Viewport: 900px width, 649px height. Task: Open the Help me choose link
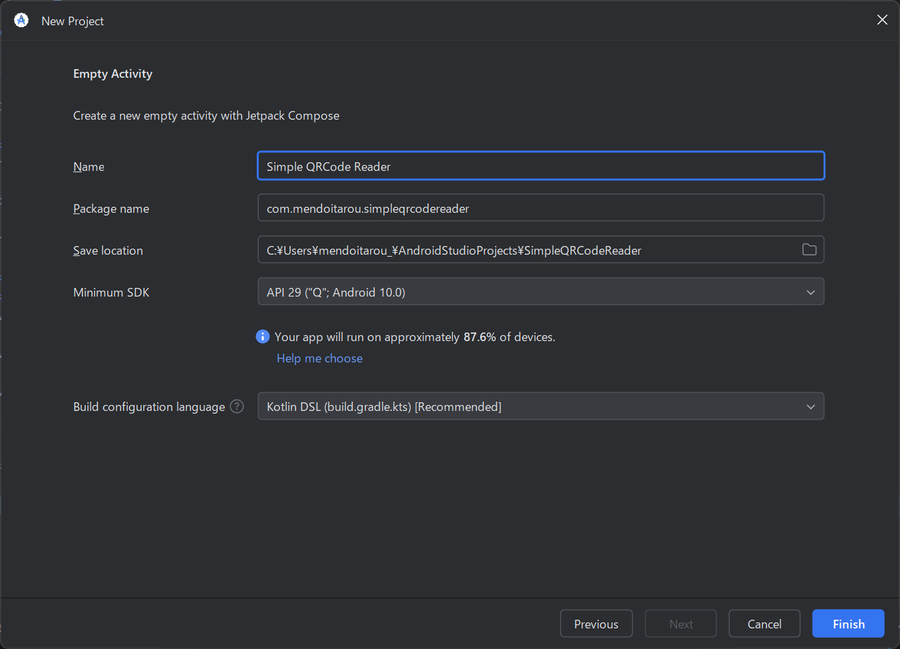(x=319, y=358)
